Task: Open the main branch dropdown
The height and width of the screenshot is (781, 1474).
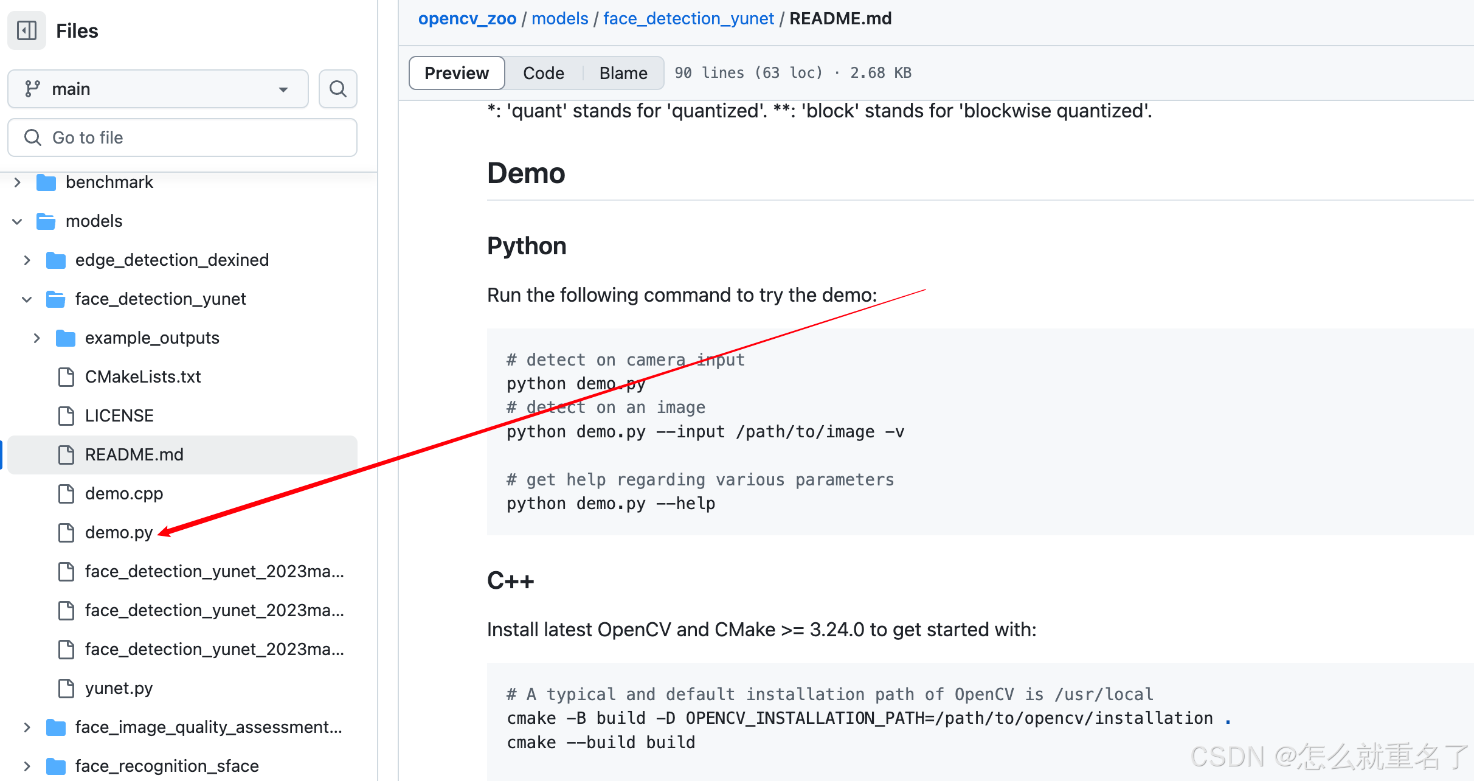Action: [x=158, y=89]
